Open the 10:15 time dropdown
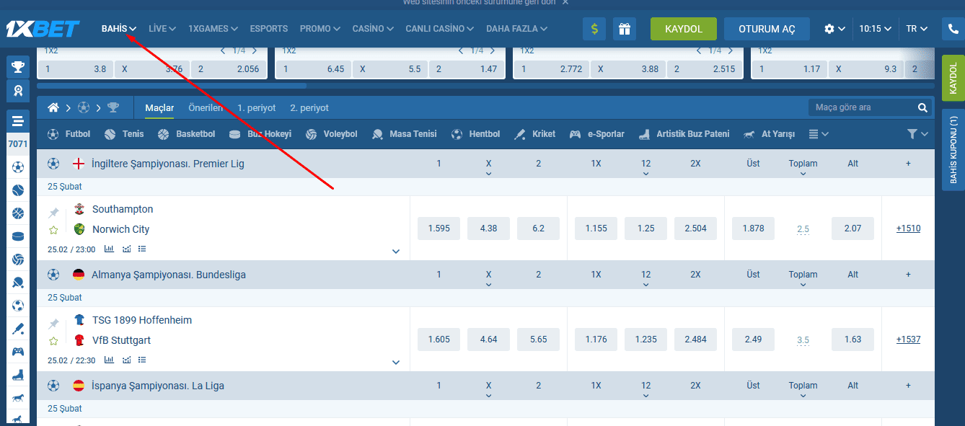 coord(876,29)
